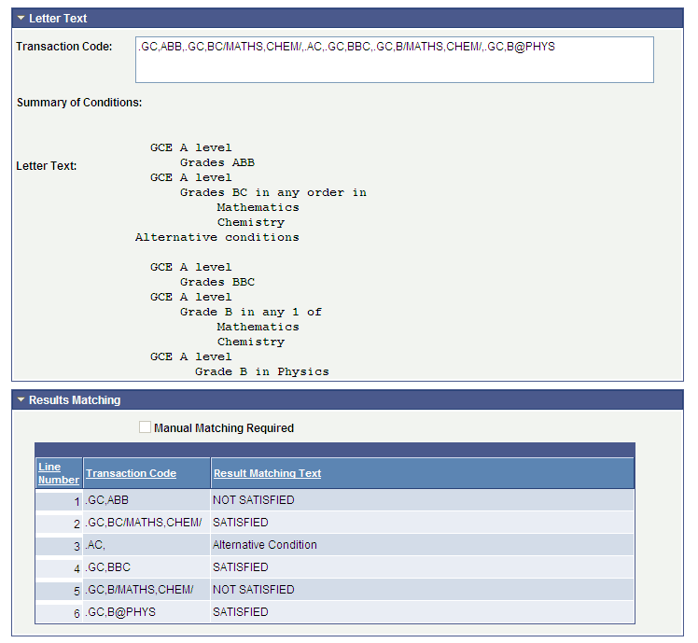
Task: Click line number 3 cell
Action: click(x=59, y=545)
